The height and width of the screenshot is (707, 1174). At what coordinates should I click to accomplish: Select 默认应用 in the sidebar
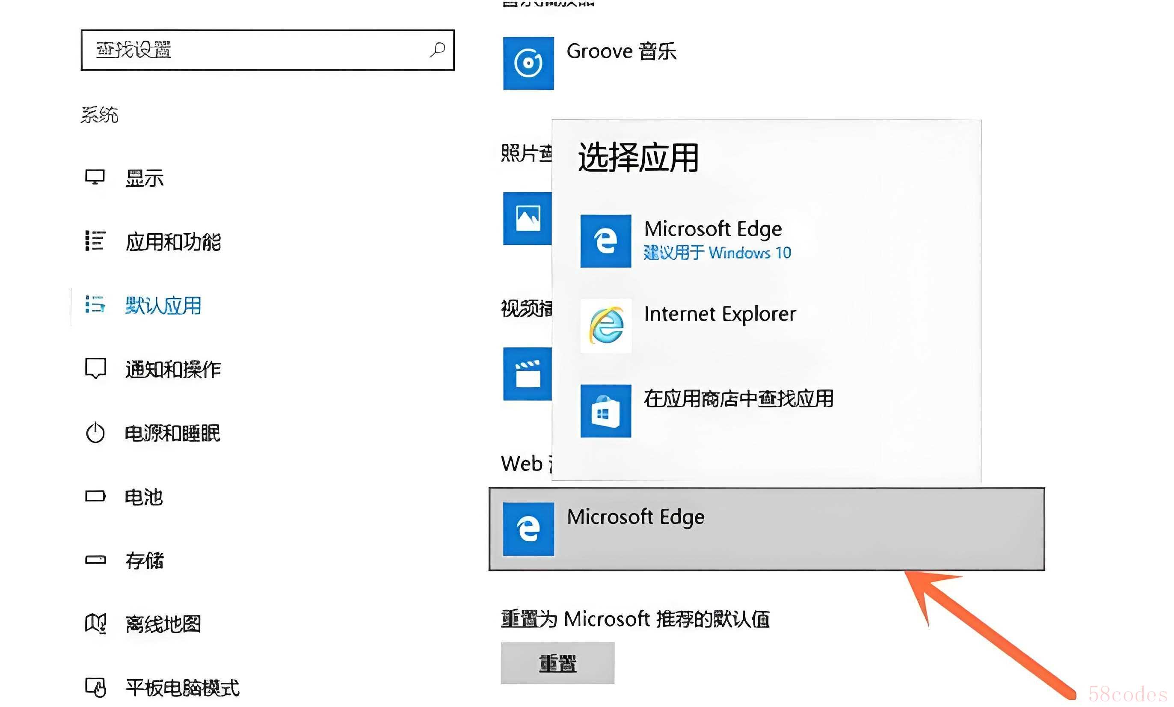click(x=163, y=306)
